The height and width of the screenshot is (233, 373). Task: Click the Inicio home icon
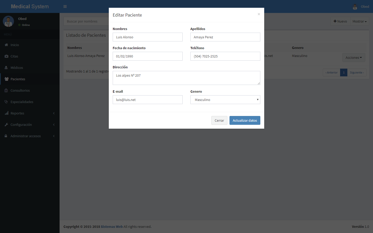click(6, 45)
